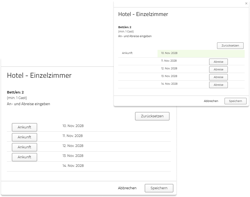
Task: Click Speichern in dialog with Ankunft buttons
Action: point(159,188)
